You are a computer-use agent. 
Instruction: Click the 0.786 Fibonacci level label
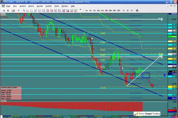click(103, 43)
